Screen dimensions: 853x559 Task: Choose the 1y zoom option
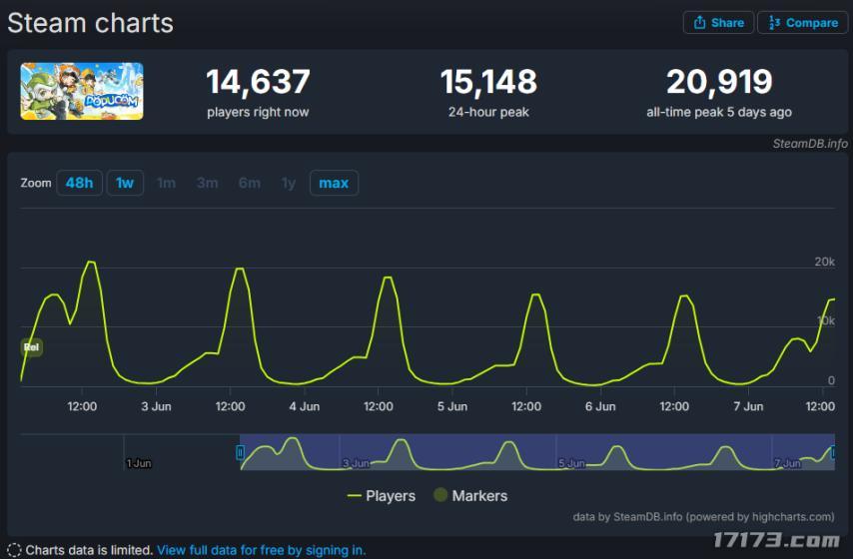tap(289, 183)
